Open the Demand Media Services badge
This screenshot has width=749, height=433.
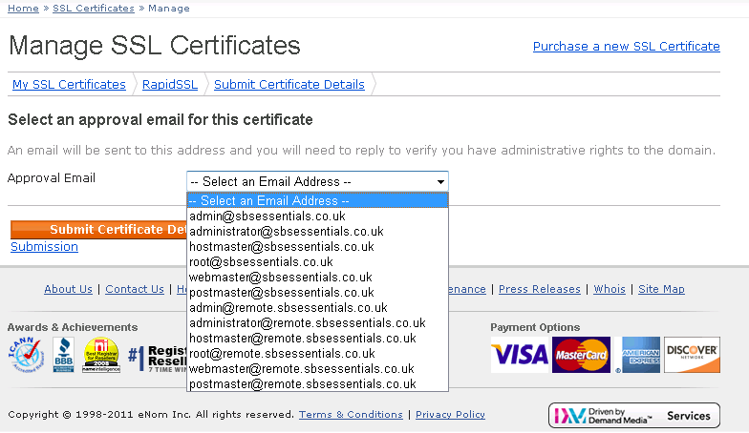(x=634, y=416)
